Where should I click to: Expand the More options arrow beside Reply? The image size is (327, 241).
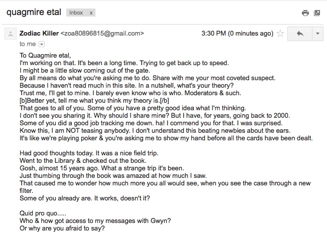tap(317, 34)
